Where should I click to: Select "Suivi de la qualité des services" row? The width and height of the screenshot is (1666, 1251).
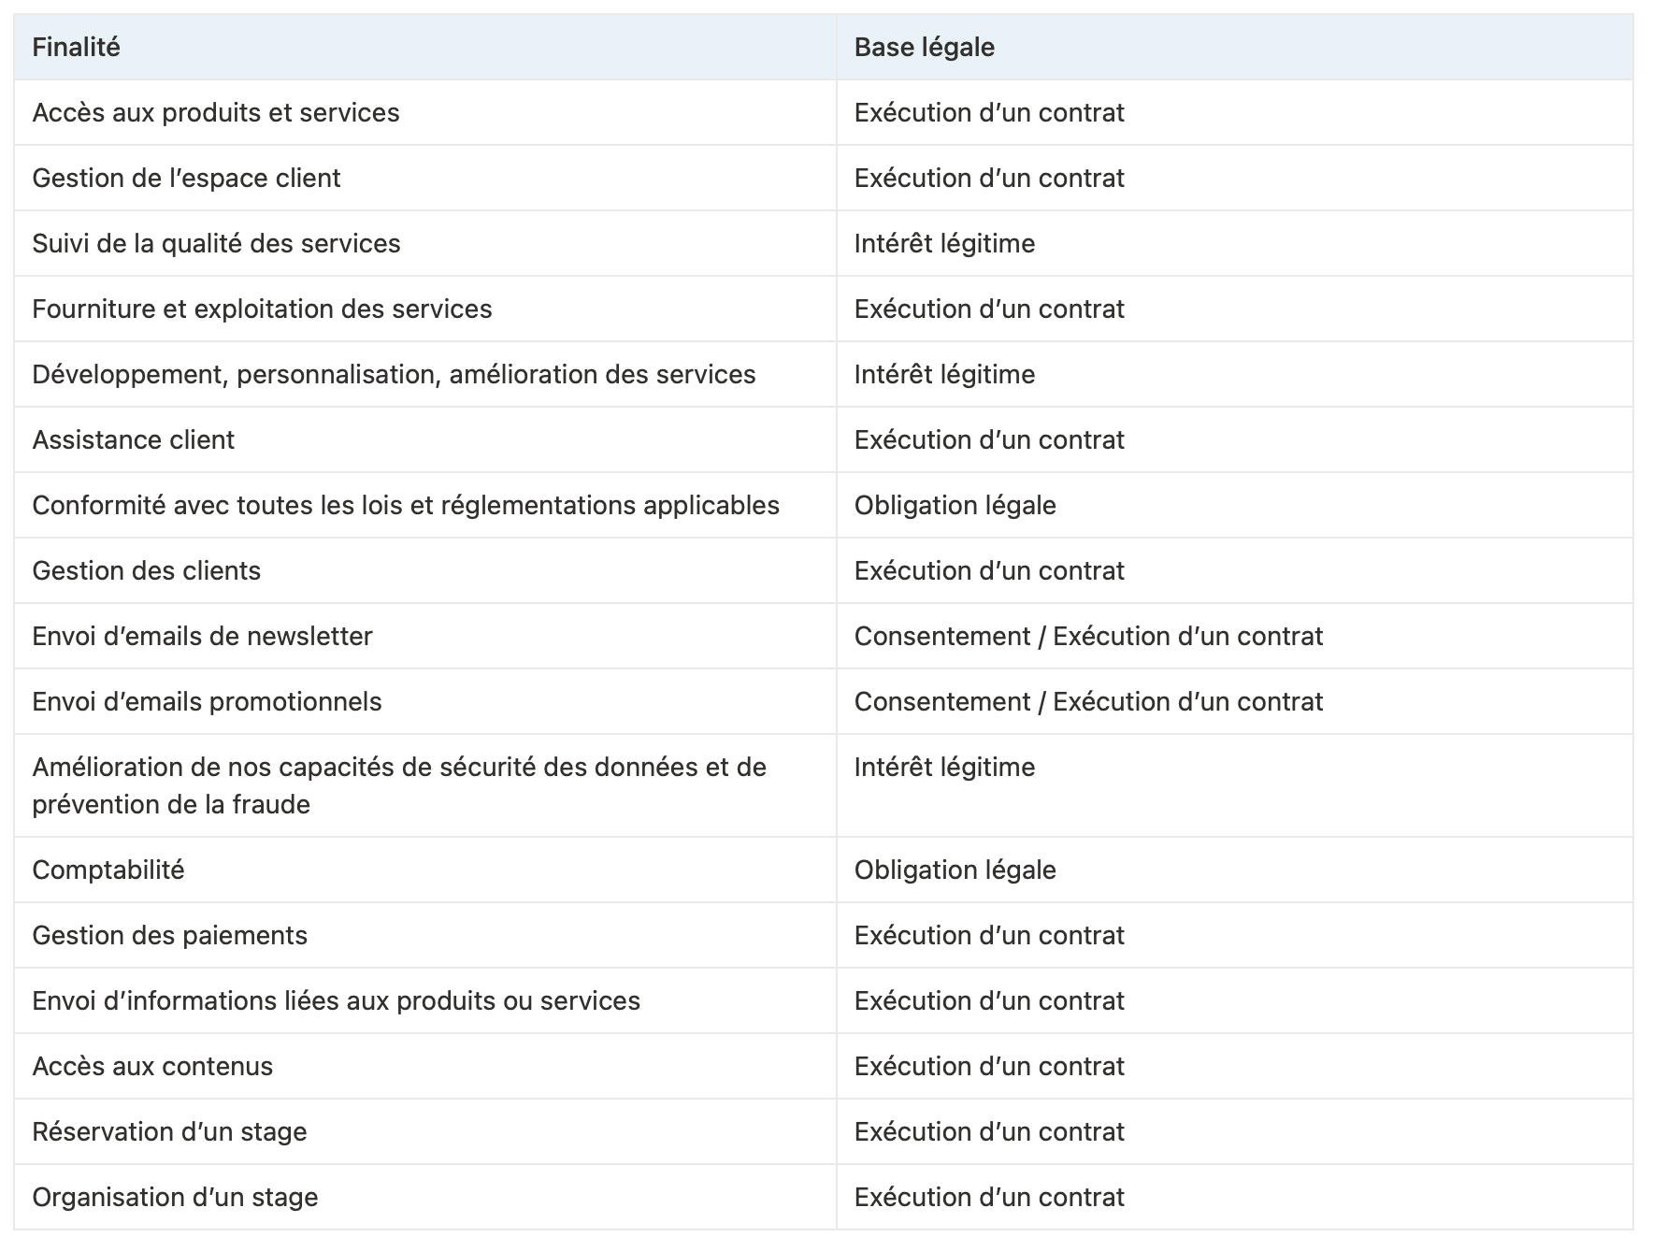point(216,244)
